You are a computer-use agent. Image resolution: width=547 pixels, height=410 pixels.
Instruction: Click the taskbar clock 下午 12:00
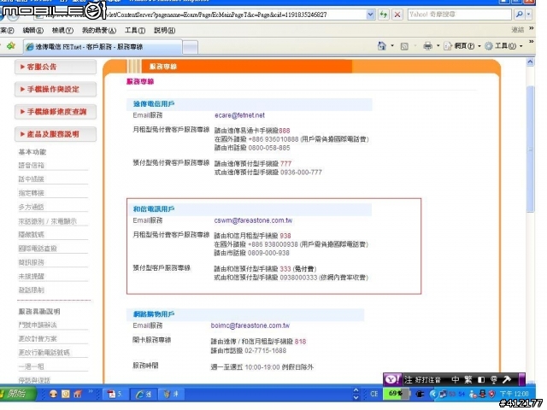pyautogui.click(x=514, y=394)
